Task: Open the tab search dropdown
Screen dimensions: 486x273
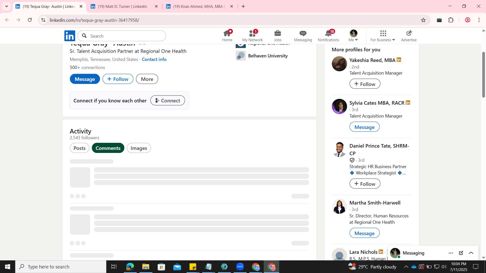Action: point(7,6)
